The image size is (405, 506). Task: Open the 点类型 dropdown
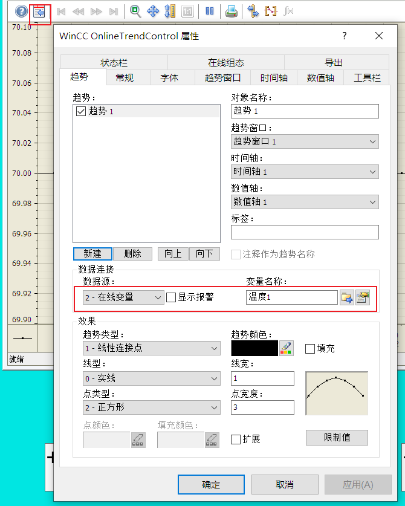click(152, 407)
